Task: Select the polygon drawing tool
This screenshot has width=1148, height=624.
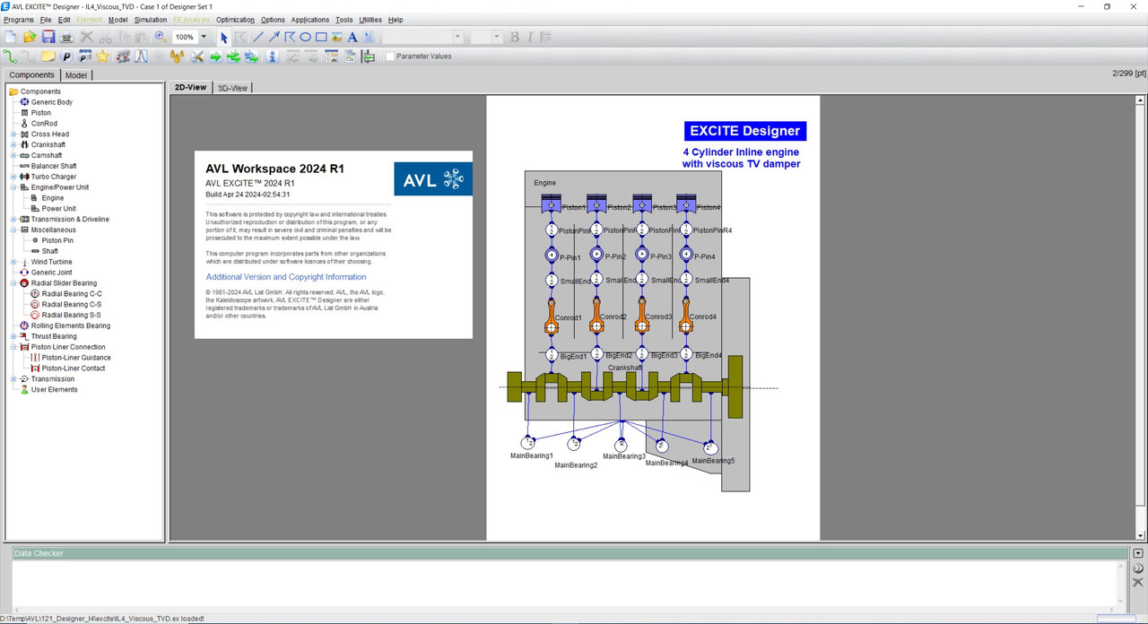Action: click(x=290, y=37)
